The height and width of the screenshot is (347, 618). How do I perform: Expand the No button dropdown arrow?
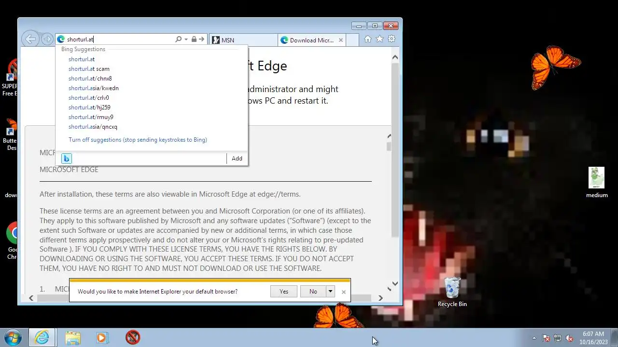pos(330,292)
